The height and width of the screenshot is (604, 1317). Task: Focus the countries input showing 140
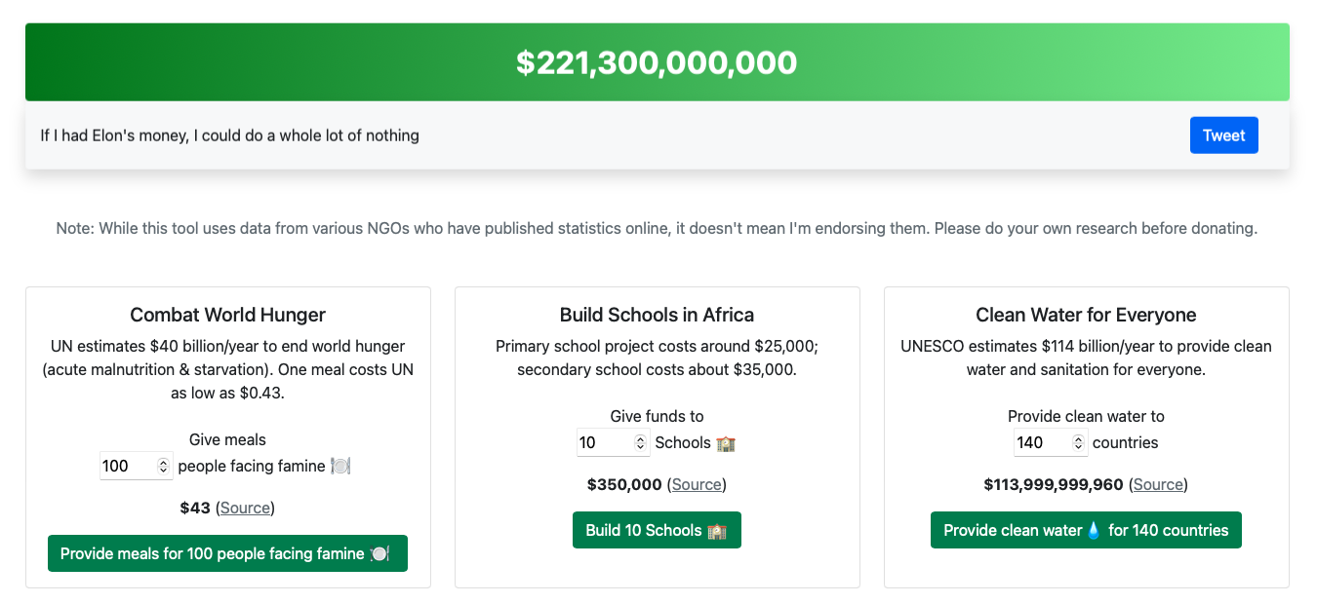click(1051, 442)
